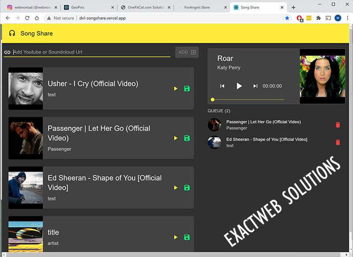Click Katy Perry Roar album artwork
This screenshot has height=257, width=353.
point(323,76)
